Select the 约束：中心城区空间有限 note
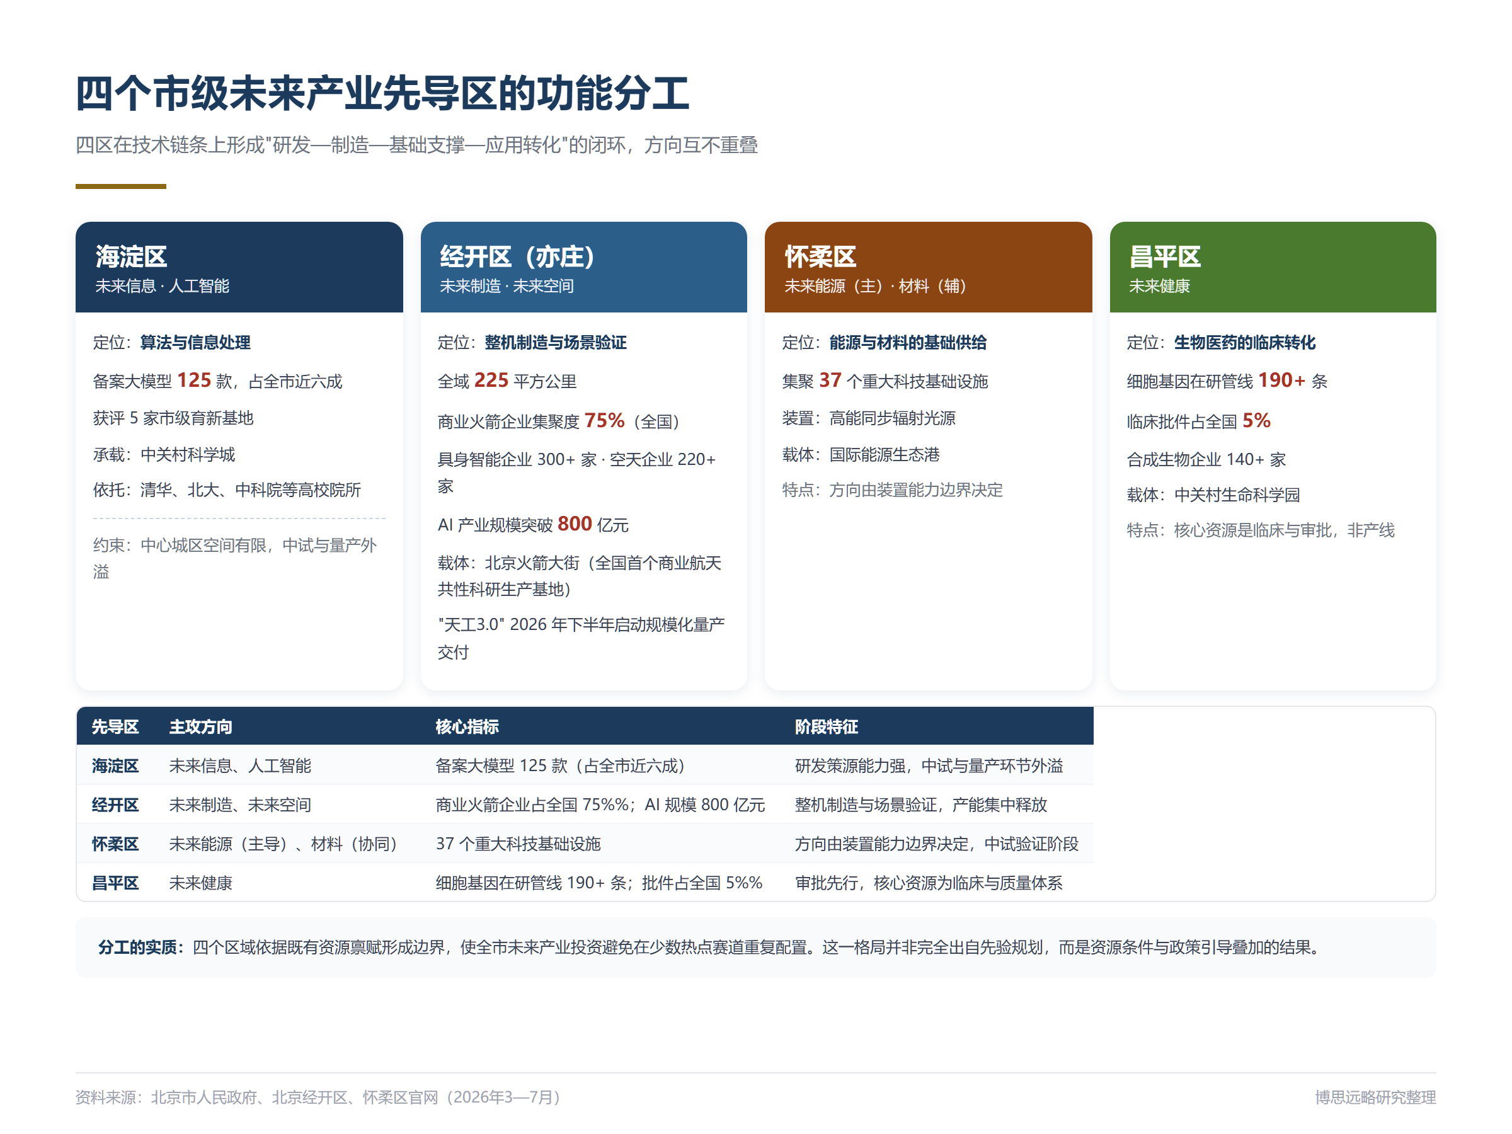Image resolution: width=1512 pixels, height=1134 pixels. click(235, 558)
